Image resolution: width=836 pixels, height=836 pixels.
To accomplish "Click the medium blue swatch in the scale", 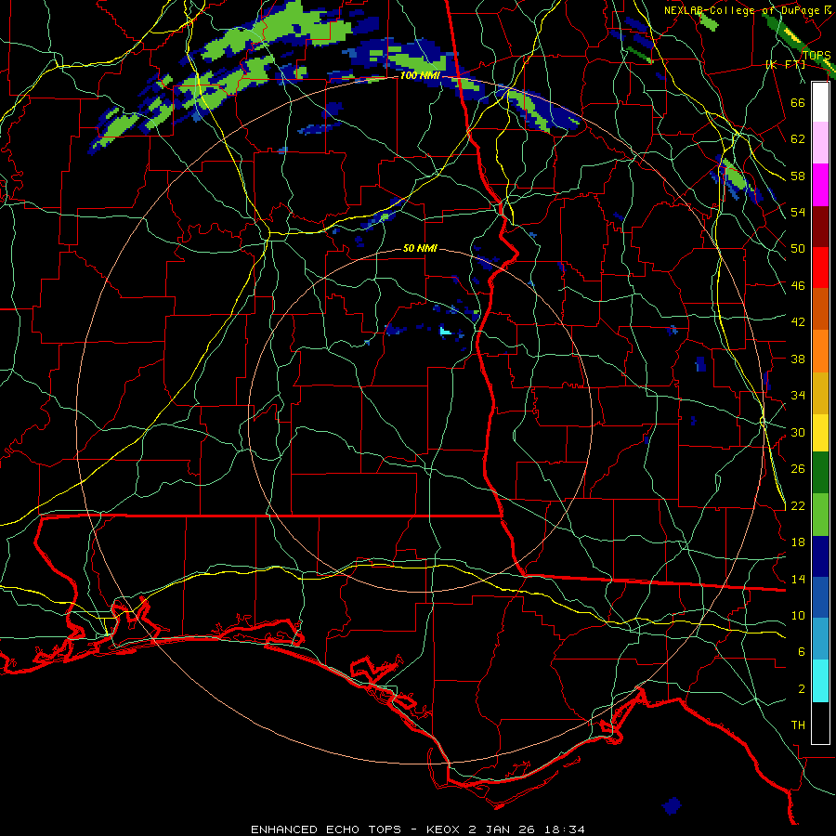I will coord(820,597).
